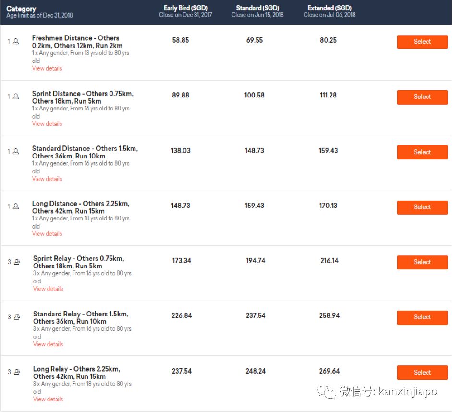Viewport: 452px width, 412px height.
Task: Expand View details under Standard Distance
Action: (47, 179)
